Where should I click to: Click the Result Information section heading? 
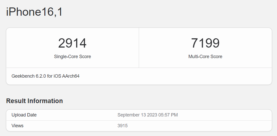34,101
